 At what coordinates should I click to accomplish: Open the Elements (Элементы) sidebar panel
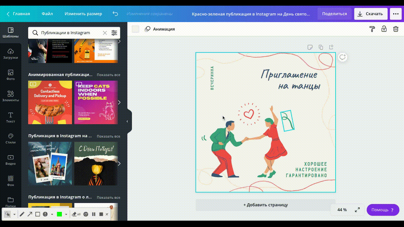[10, 96]
